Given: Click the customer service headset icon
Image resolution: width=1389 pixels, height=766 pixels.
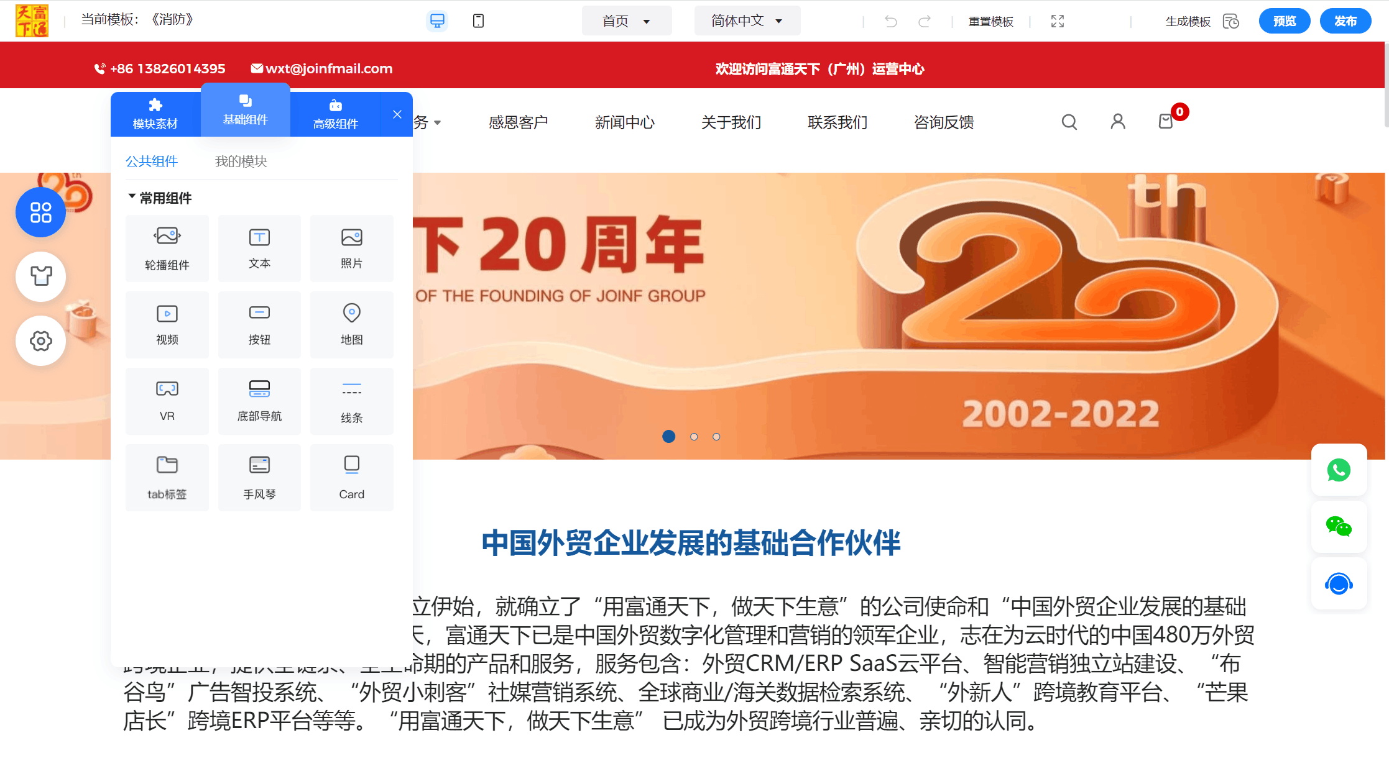Looking at the screenshot, I should tap(1339, 584).
